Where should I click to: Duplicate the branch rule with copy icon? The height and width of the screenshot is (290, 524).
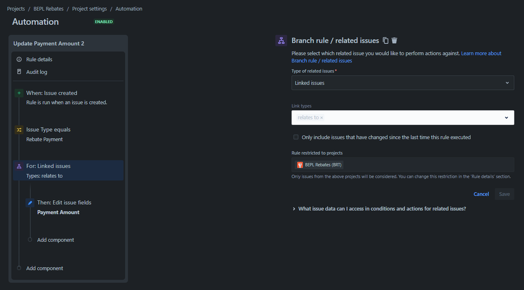pyautogui.click(x=386, y=40)
